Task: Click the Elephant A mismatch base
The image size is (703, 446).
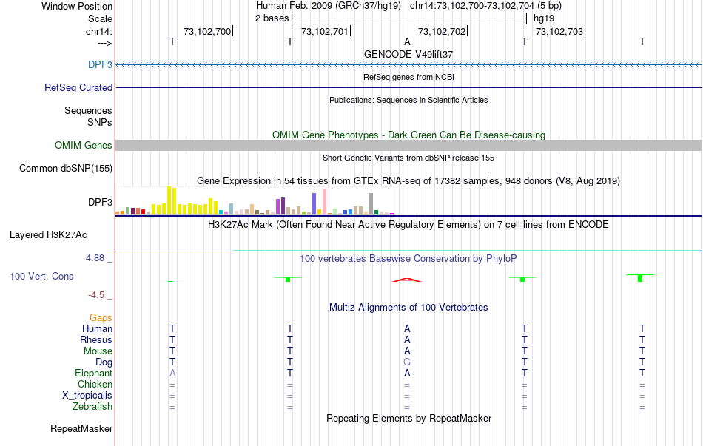Action: coord(172,374)
